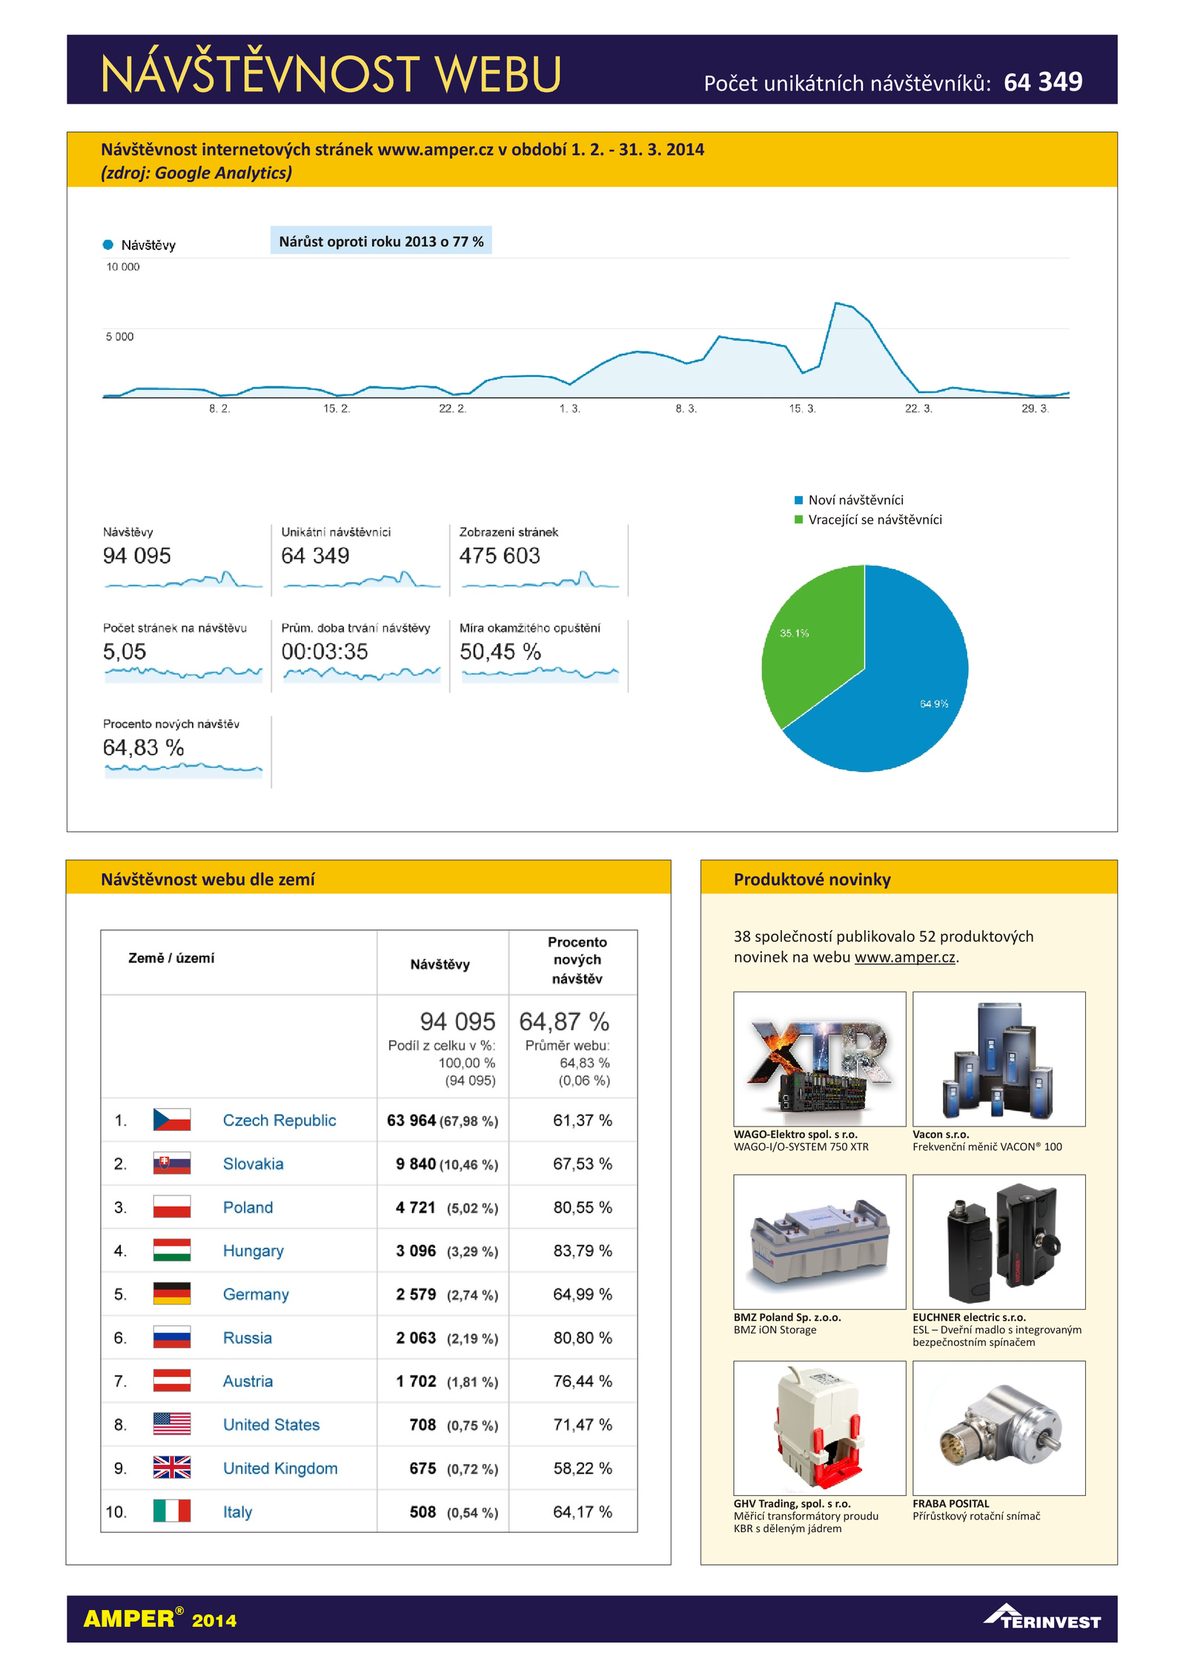Click the '64 349' unique visitors count in header
The image size is (1186, 1676).
1043,82
